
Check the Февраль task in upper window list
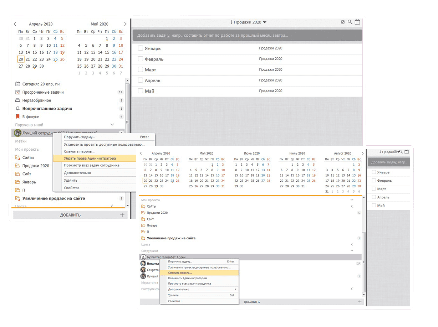click(141, 59)
